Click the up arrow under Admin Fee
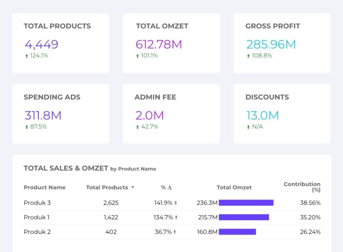343x252 pixels. point(137,127)
